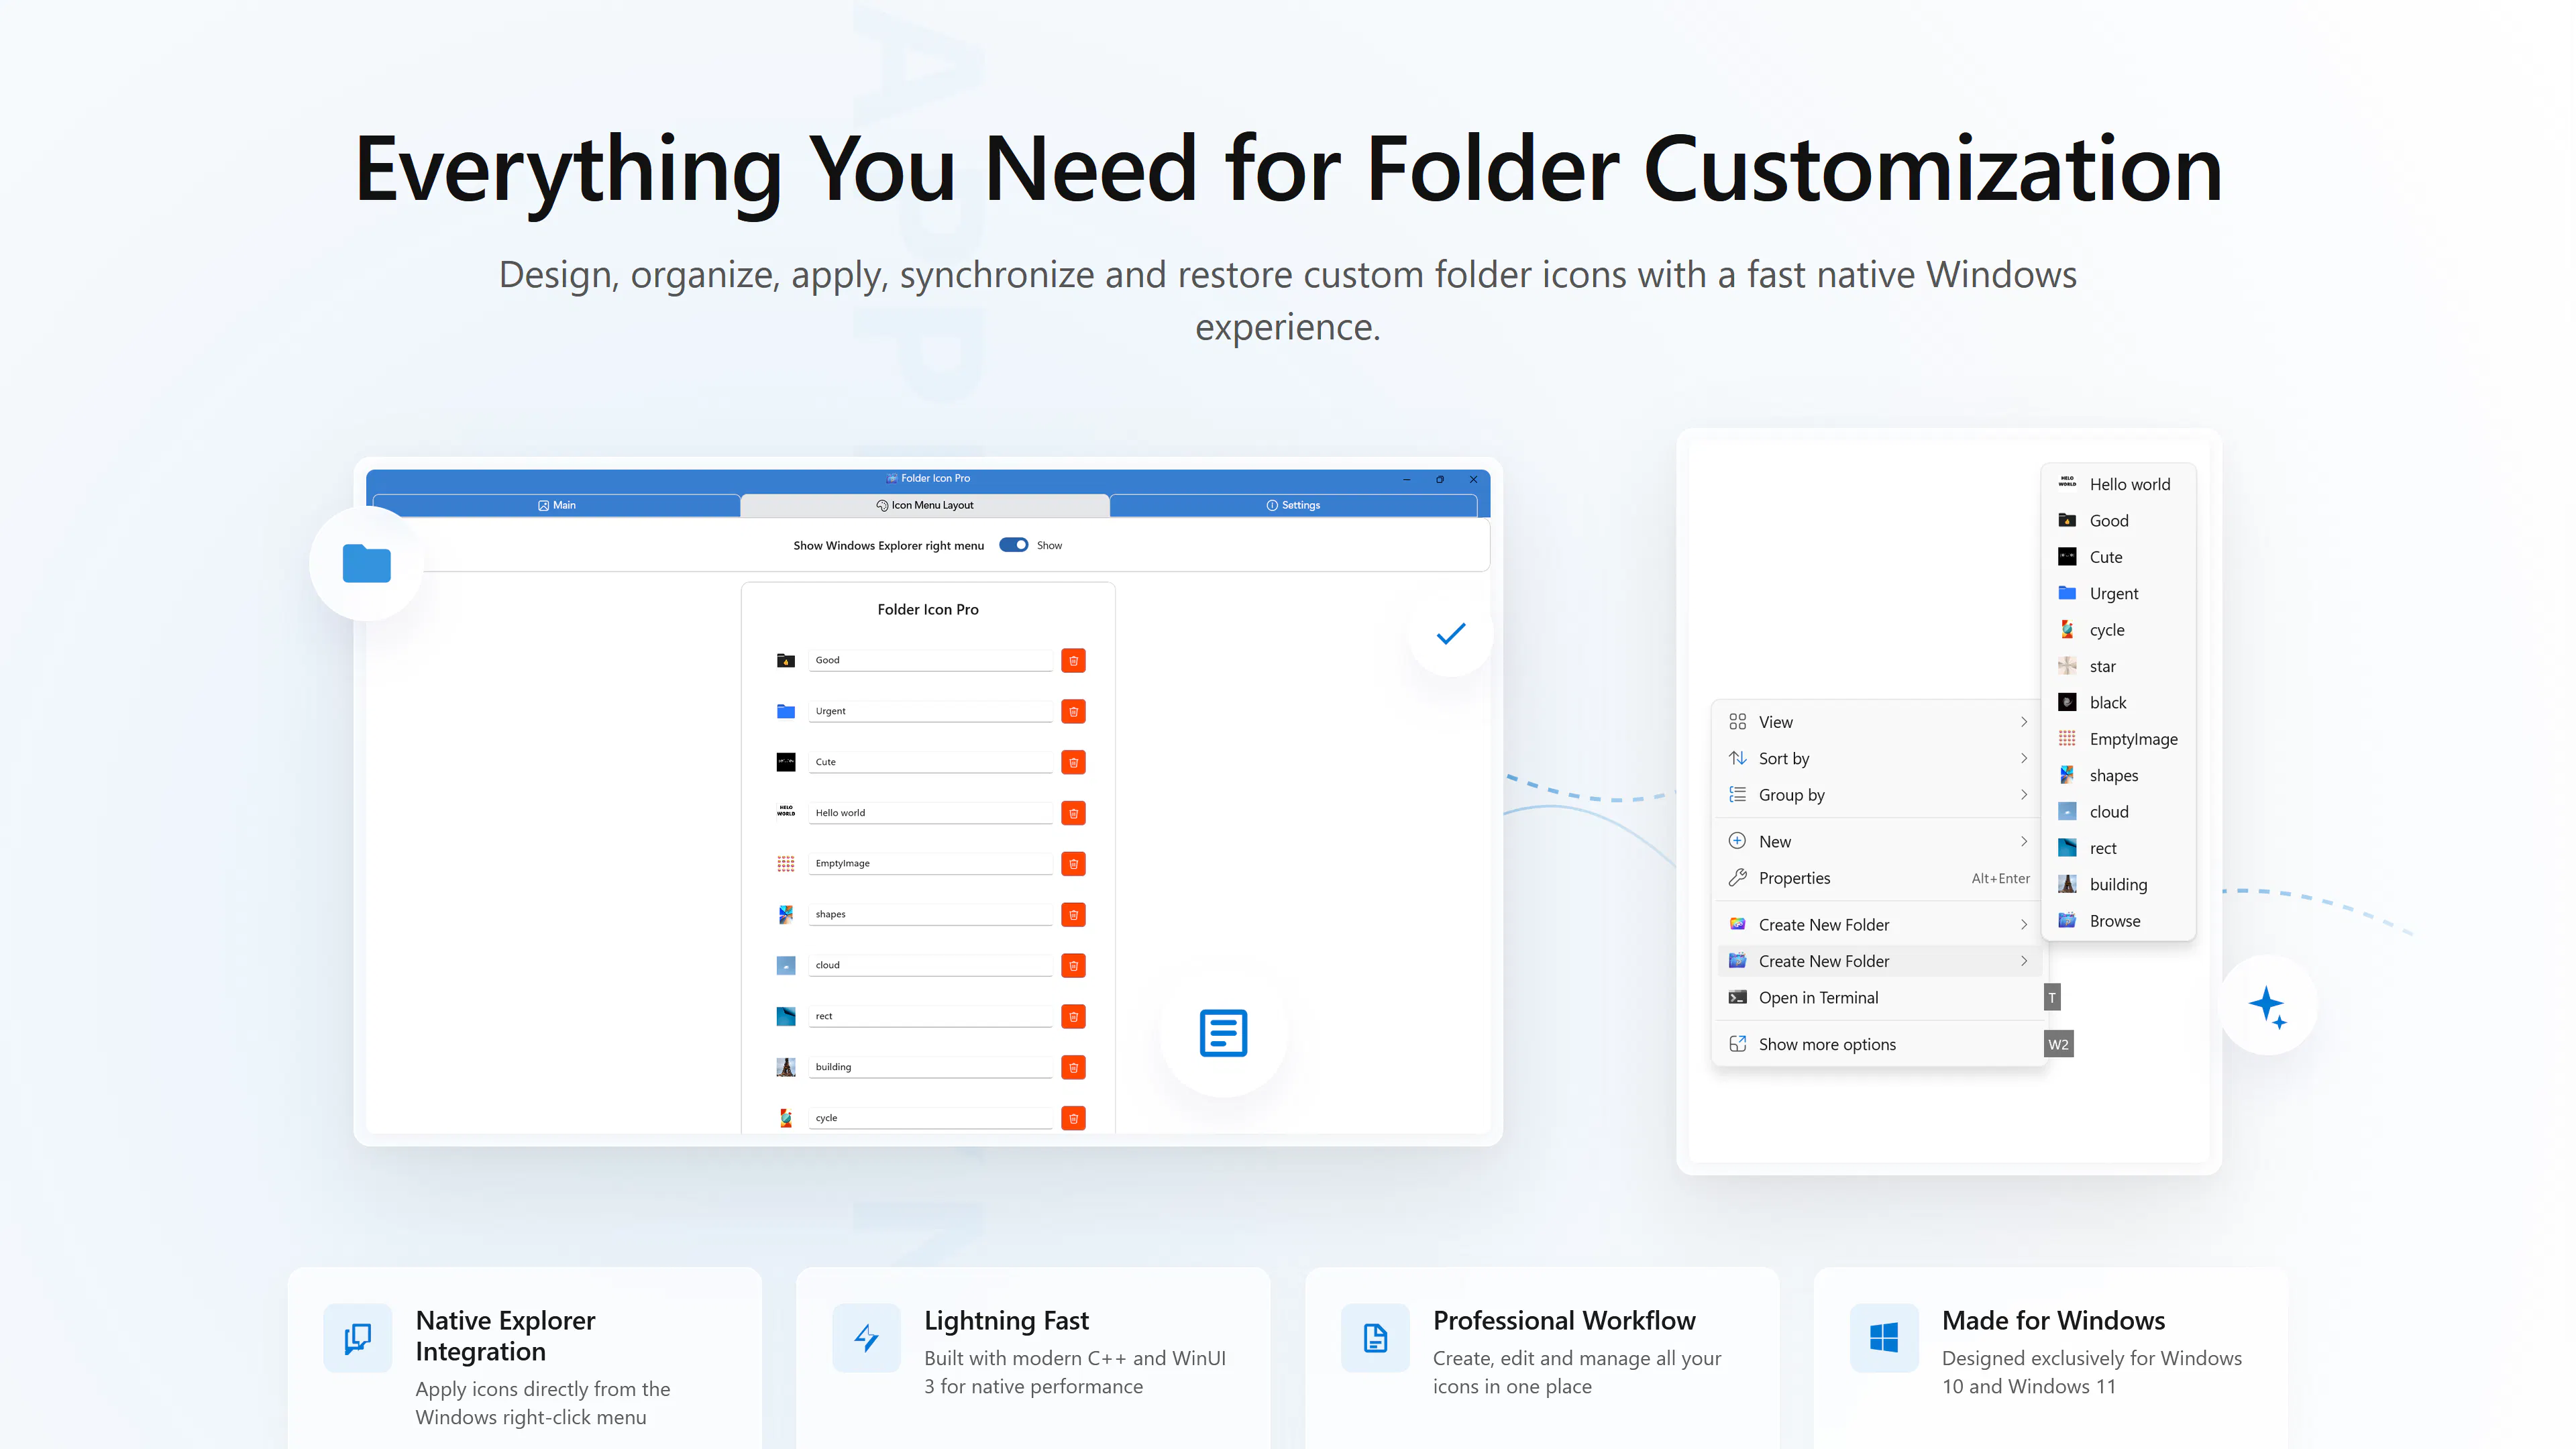This screenshot has height=1449, width=2576.
Task: Expand the Sort by submenu arrow
Action: point(2024,758)
